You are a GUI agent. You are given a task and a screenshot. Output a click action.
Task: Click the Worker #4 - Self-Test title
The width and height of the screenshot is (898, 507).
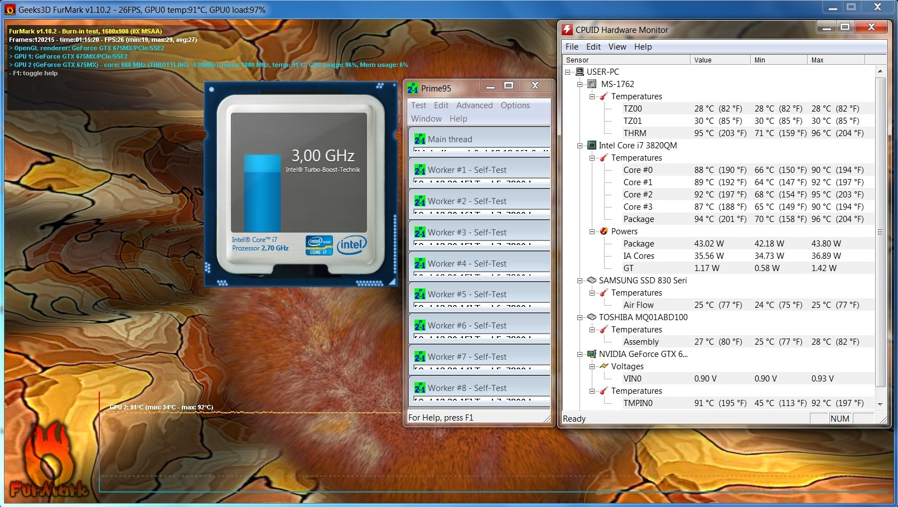[467, 263]
